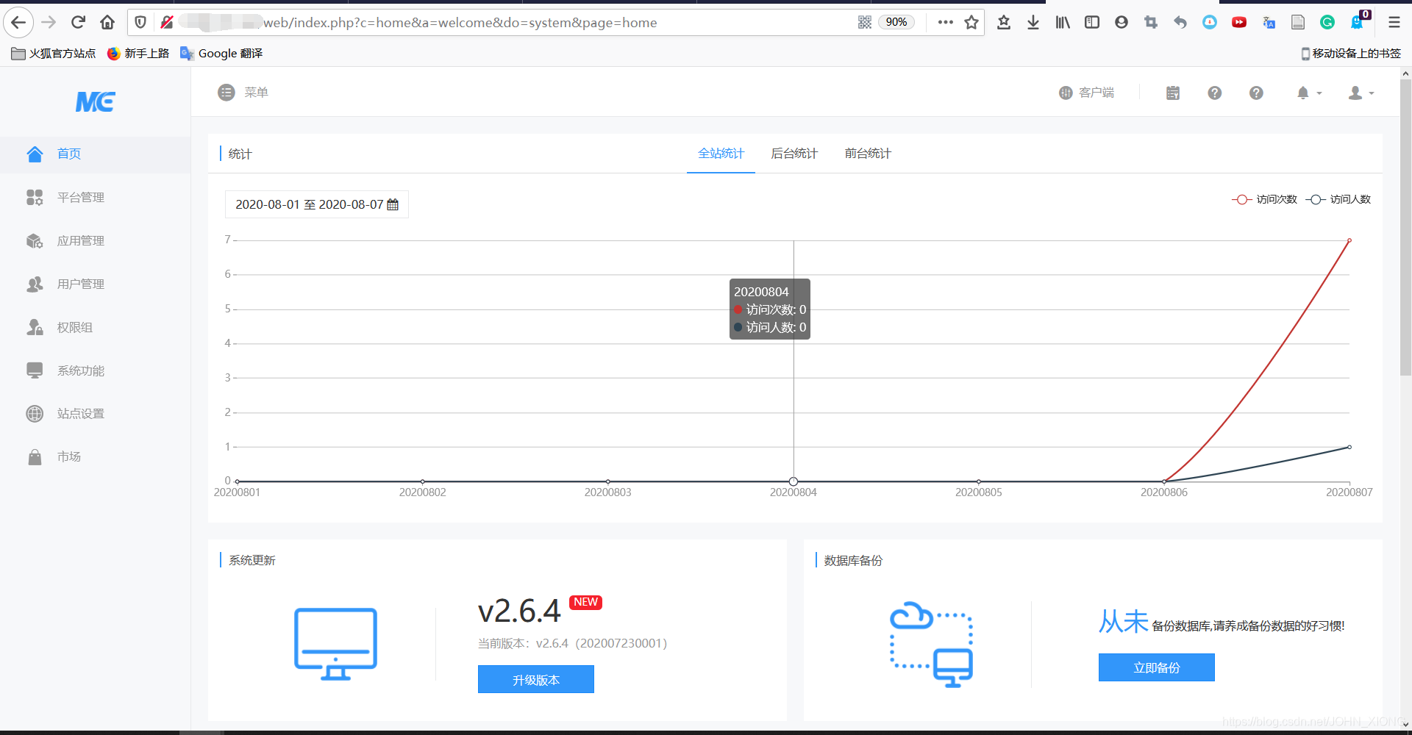Click the page vertical scrollbar thumb
1412x735 pixels.
pos(1405,228)
